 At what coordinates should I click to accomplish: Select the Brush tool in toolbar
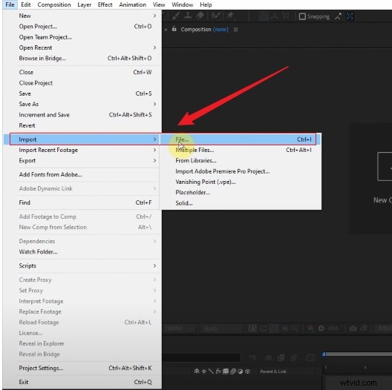pos(176,16)
